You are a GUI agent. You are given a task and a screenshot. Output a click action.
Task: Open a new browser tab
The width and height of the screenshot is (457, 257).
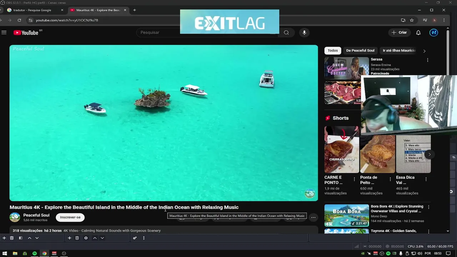click(x=135, y=10)
